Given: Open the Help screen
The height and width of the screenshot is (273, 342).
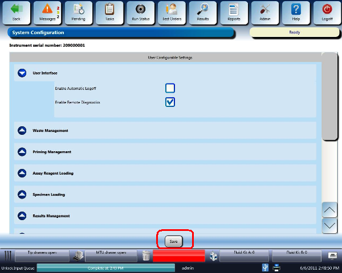Looking at the screenshot, I should (296, 11).
